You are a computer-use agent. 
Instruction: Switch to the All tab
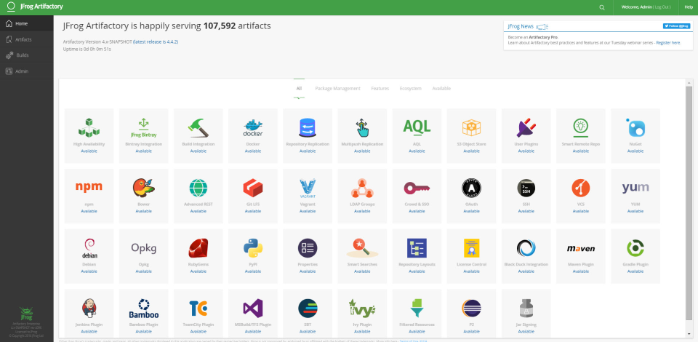tap(299, 89)
